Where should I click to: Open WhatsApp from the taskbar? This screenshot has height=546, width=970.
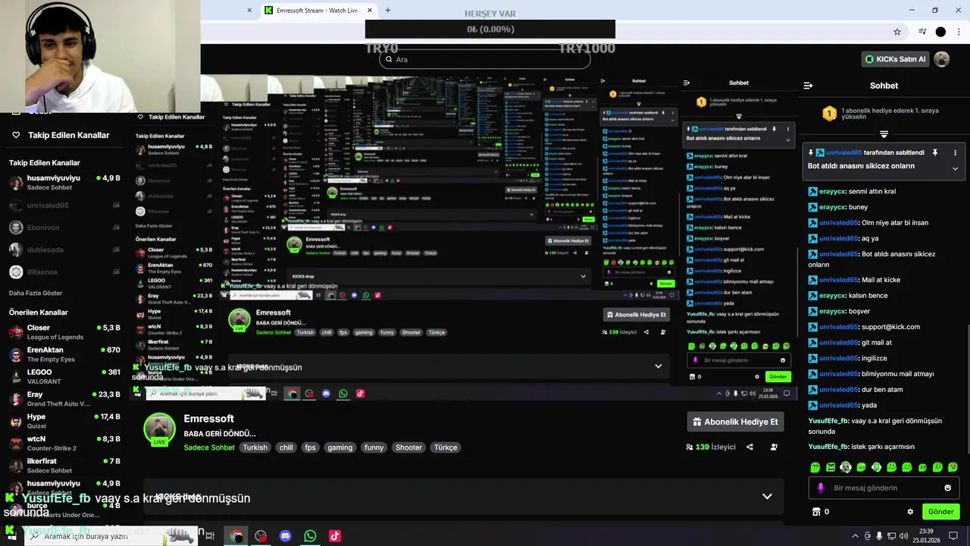(310, 536)
